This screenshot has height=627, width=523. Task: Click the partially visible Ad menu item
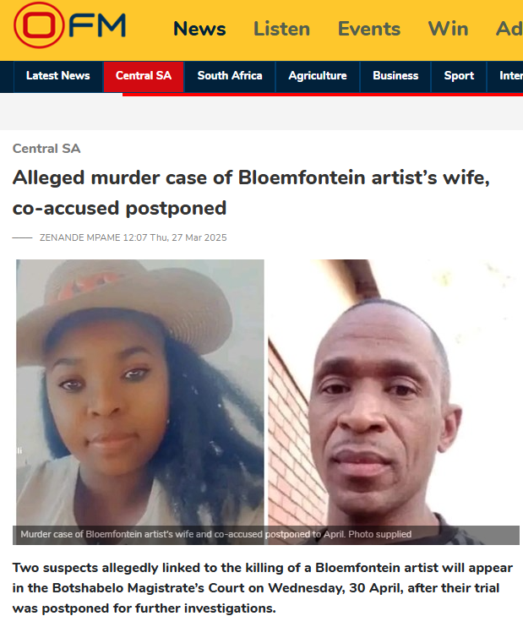(x=509, y=29)
